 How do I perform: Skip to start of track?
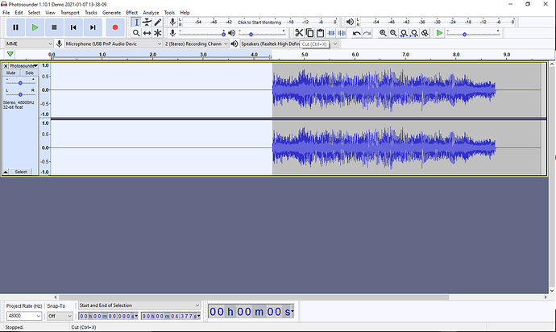point(73,27)
